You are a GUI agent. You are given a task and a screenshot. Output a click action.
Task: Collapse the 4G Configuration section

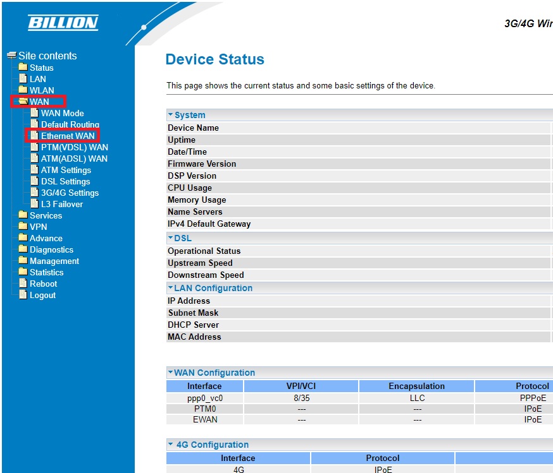coord(170,445)
